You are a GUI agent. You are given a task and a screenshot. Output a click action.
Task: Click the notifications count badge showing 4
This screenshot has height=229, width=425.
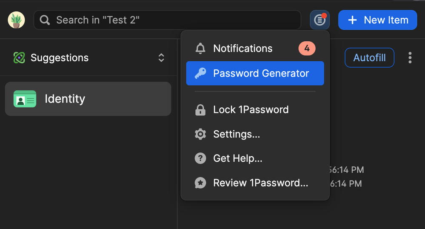coord(307,49)
